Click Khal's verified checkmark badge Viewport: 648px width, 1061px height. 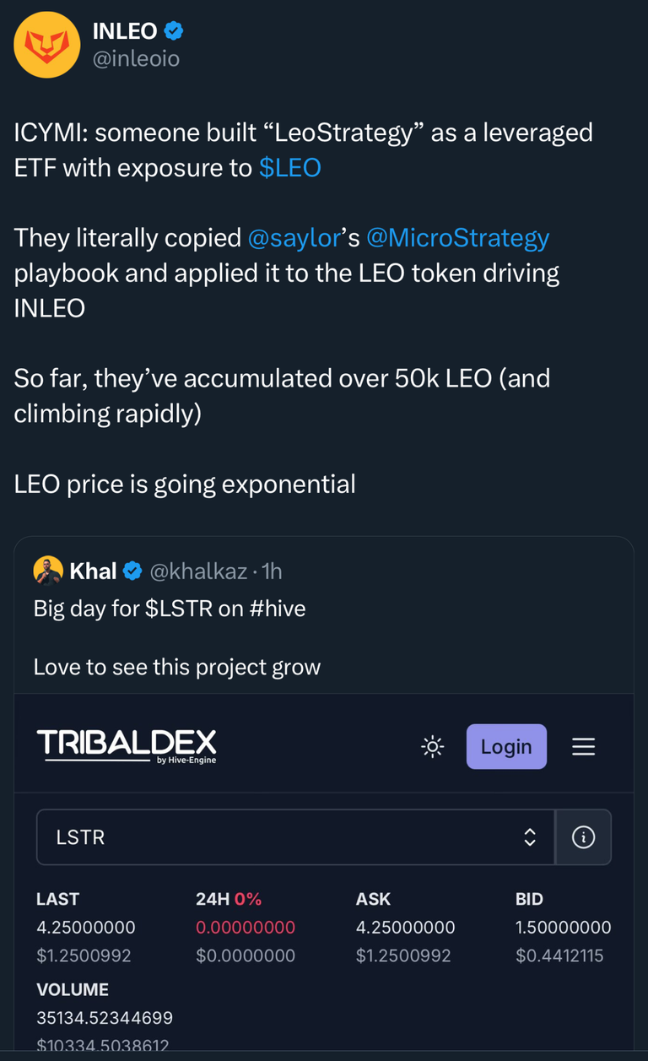pos(132,571)
